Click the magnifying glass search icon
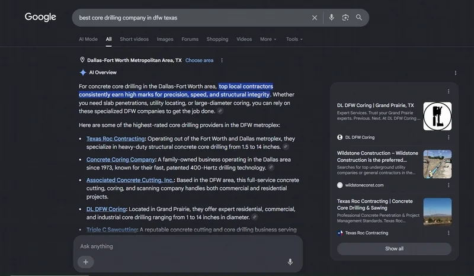Viewport: 474px width, 276px height. (x=359, y=18)
